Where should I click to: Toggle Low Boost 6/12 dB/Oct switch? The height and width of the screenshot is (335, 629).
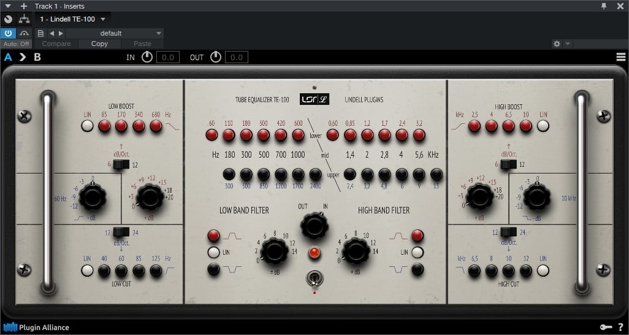pos(121,164)
